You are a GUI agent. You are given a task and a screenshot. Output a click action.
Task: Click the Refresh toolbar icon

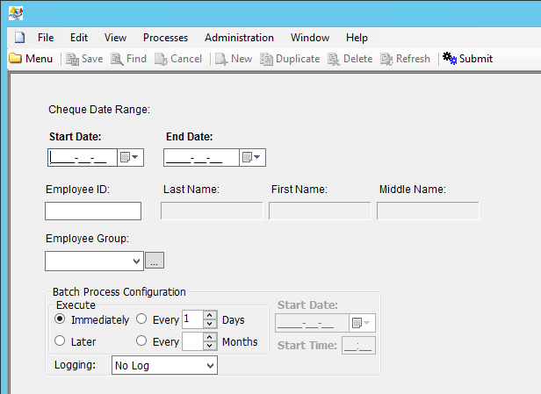point(386,59)
